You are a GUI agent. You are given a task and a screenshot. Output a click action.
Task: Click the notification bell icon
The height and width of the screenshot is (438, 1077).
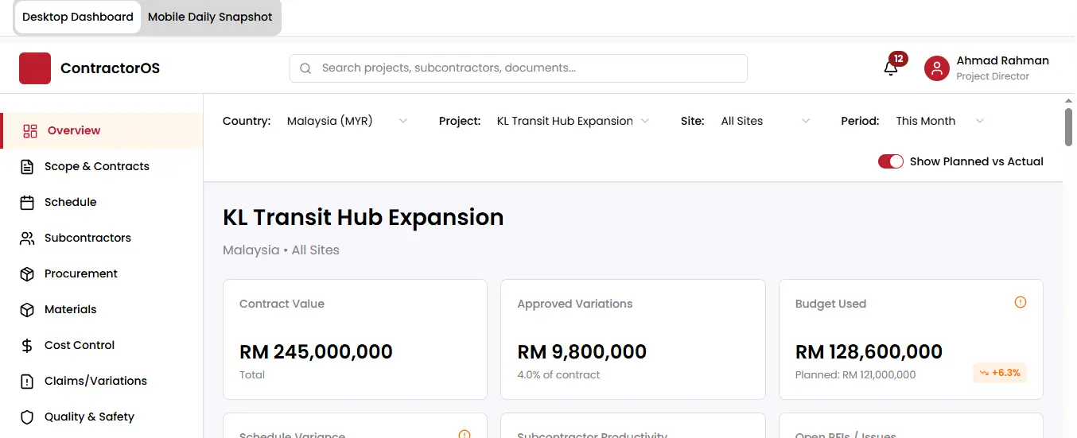click(x=891, y=68)
